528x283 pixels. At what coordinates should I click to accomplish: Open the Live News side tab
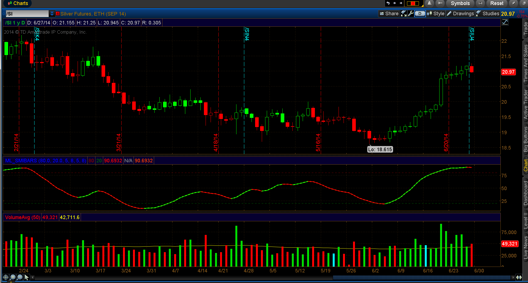click(525, 247)
